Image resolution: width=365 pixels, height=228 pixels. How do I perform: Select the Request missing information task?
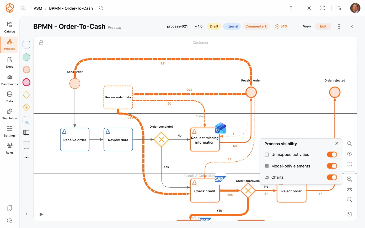pyautogui.click(x=205, y=139)
